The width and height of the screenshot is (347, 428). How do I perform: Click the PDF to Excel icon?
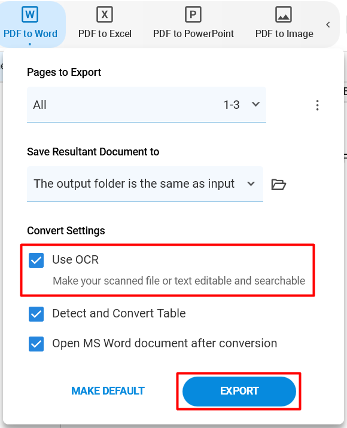(x=105, y=14)
